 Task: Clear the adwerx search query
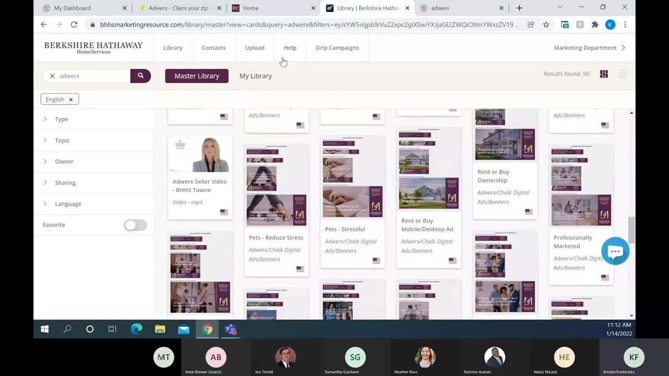52,76
